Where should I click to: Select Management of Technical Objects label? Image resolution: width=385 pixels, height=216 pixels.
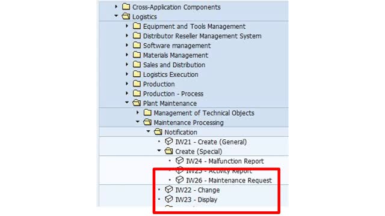click(x=204, y=113)
